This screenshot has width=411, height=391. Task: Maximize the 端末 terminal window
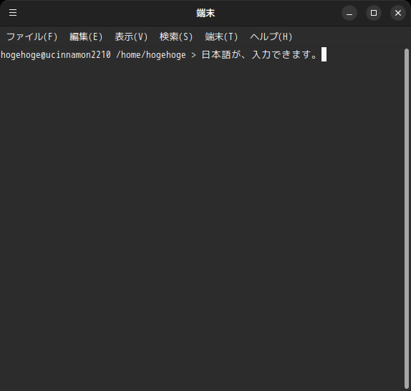point(374,13)
